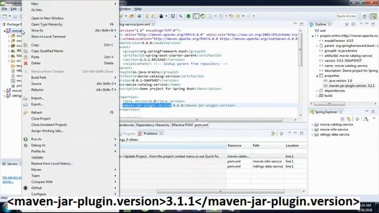Select the highlighted Spring perspective icon at toolbar end
This screenshot has height=213, width=379.
[x=374, y=16]
